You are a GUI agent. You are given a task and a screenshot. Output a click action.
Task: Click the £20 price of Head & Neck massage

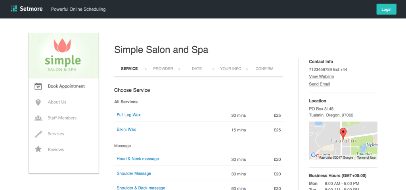click(277, 160)
